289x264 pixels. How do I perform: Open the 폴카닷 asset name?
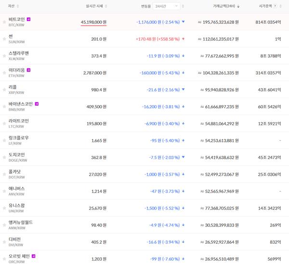point(14,172)
